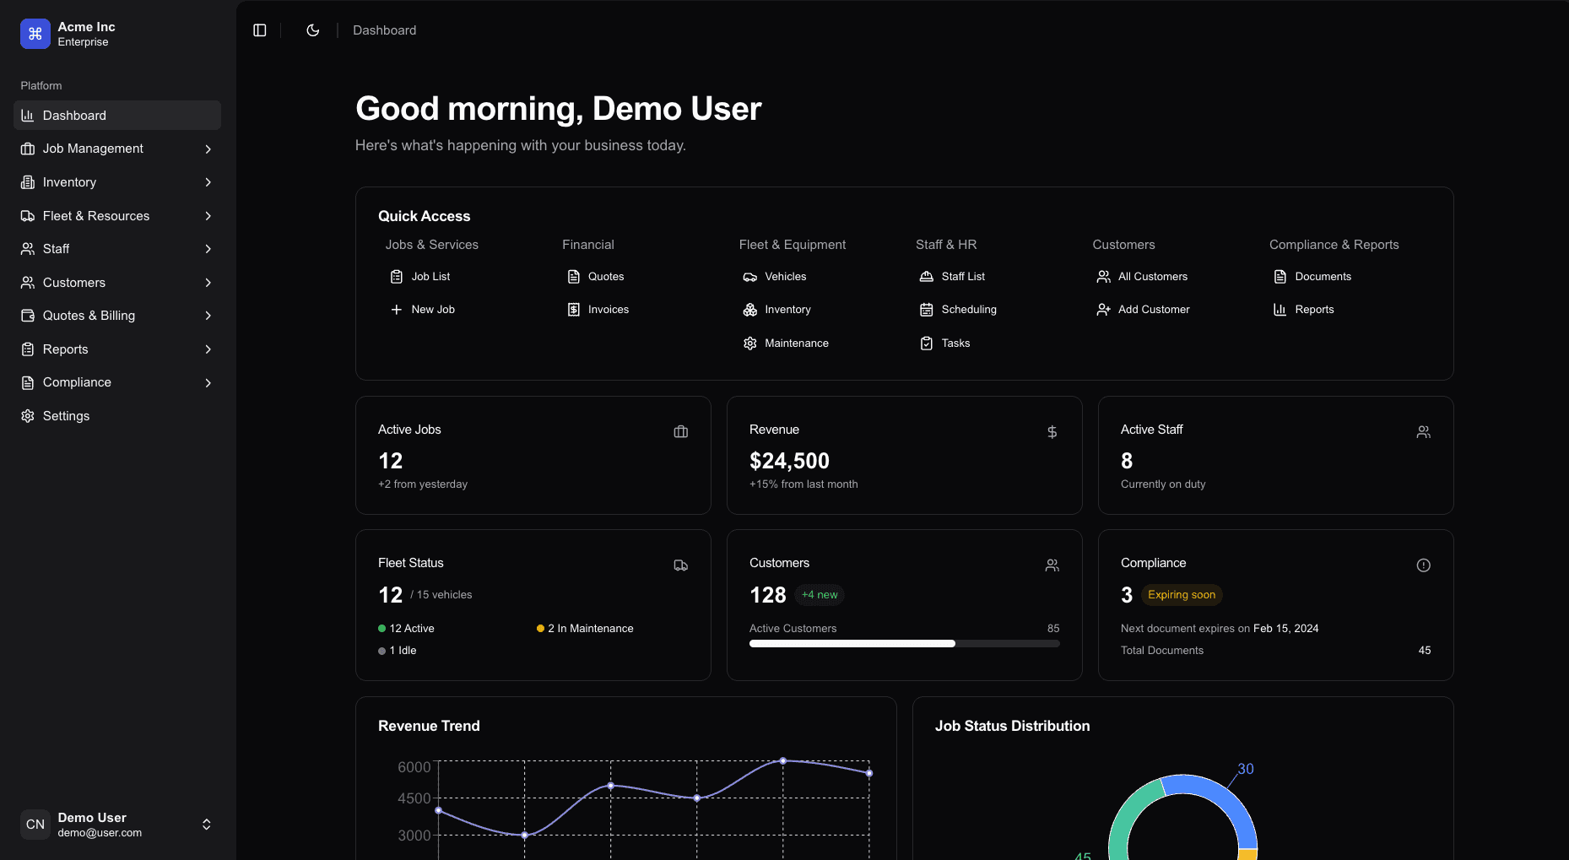The width and height of the screenshot is (1569, 860).
Task: Click the CN user avatar
Action: coord(35,825)
